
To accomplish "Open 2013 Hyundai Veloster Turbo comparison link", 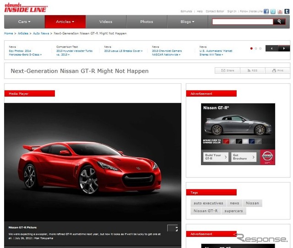I will click(74, 53).
